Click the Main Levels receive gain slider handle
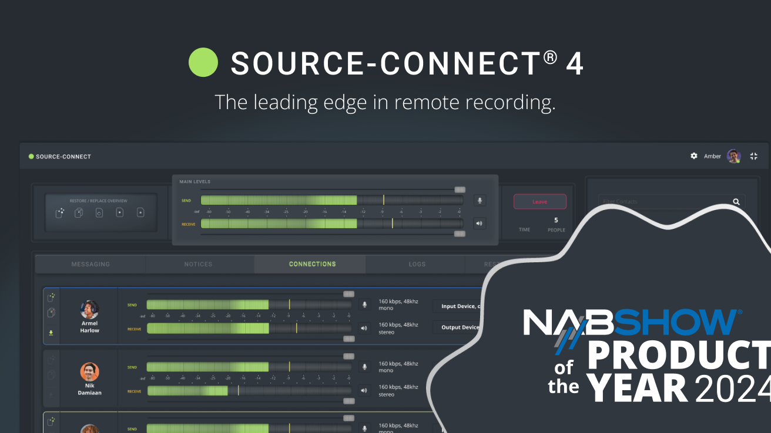 point(460,234)
